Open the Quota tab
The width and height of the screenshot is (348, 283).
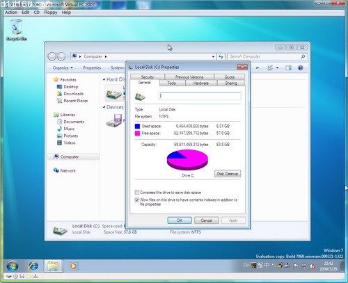[x=229, y=77]
